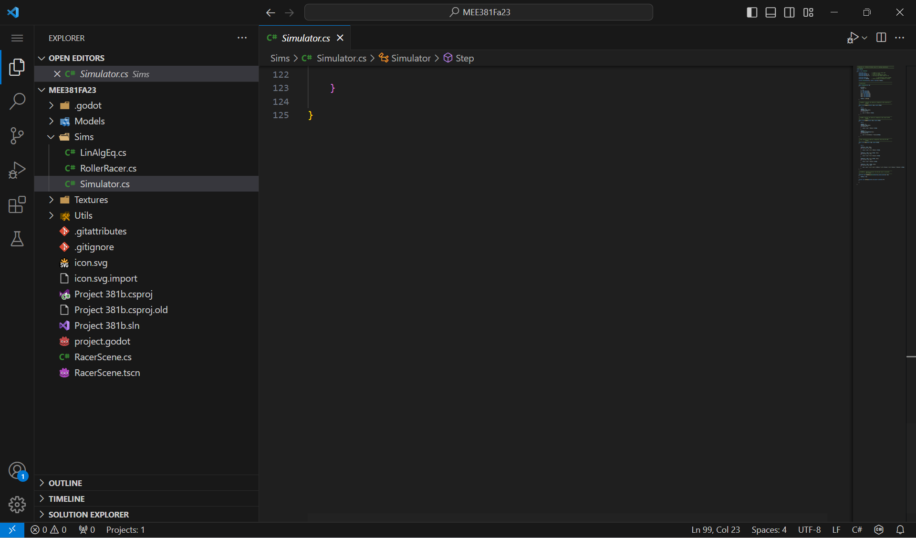Run the project with the play button
The width and height of the screenshot is (916, 538).
853,38
